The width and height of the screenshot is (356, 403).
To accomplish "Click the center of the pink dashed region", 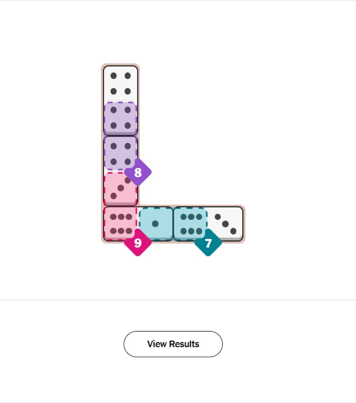I will 121,206.
